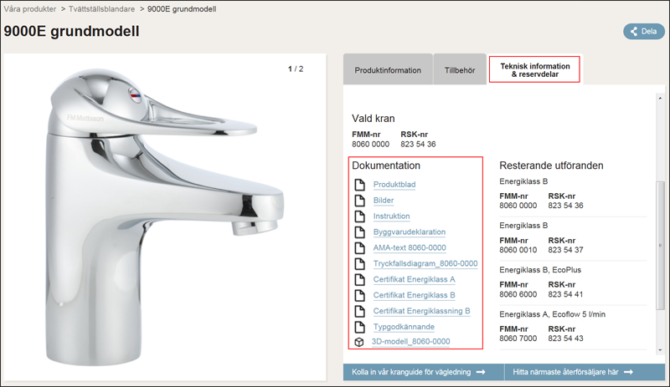Click RSK-nr 823 54 37
The width and height of the screenshot is (670, 387).
565,250
